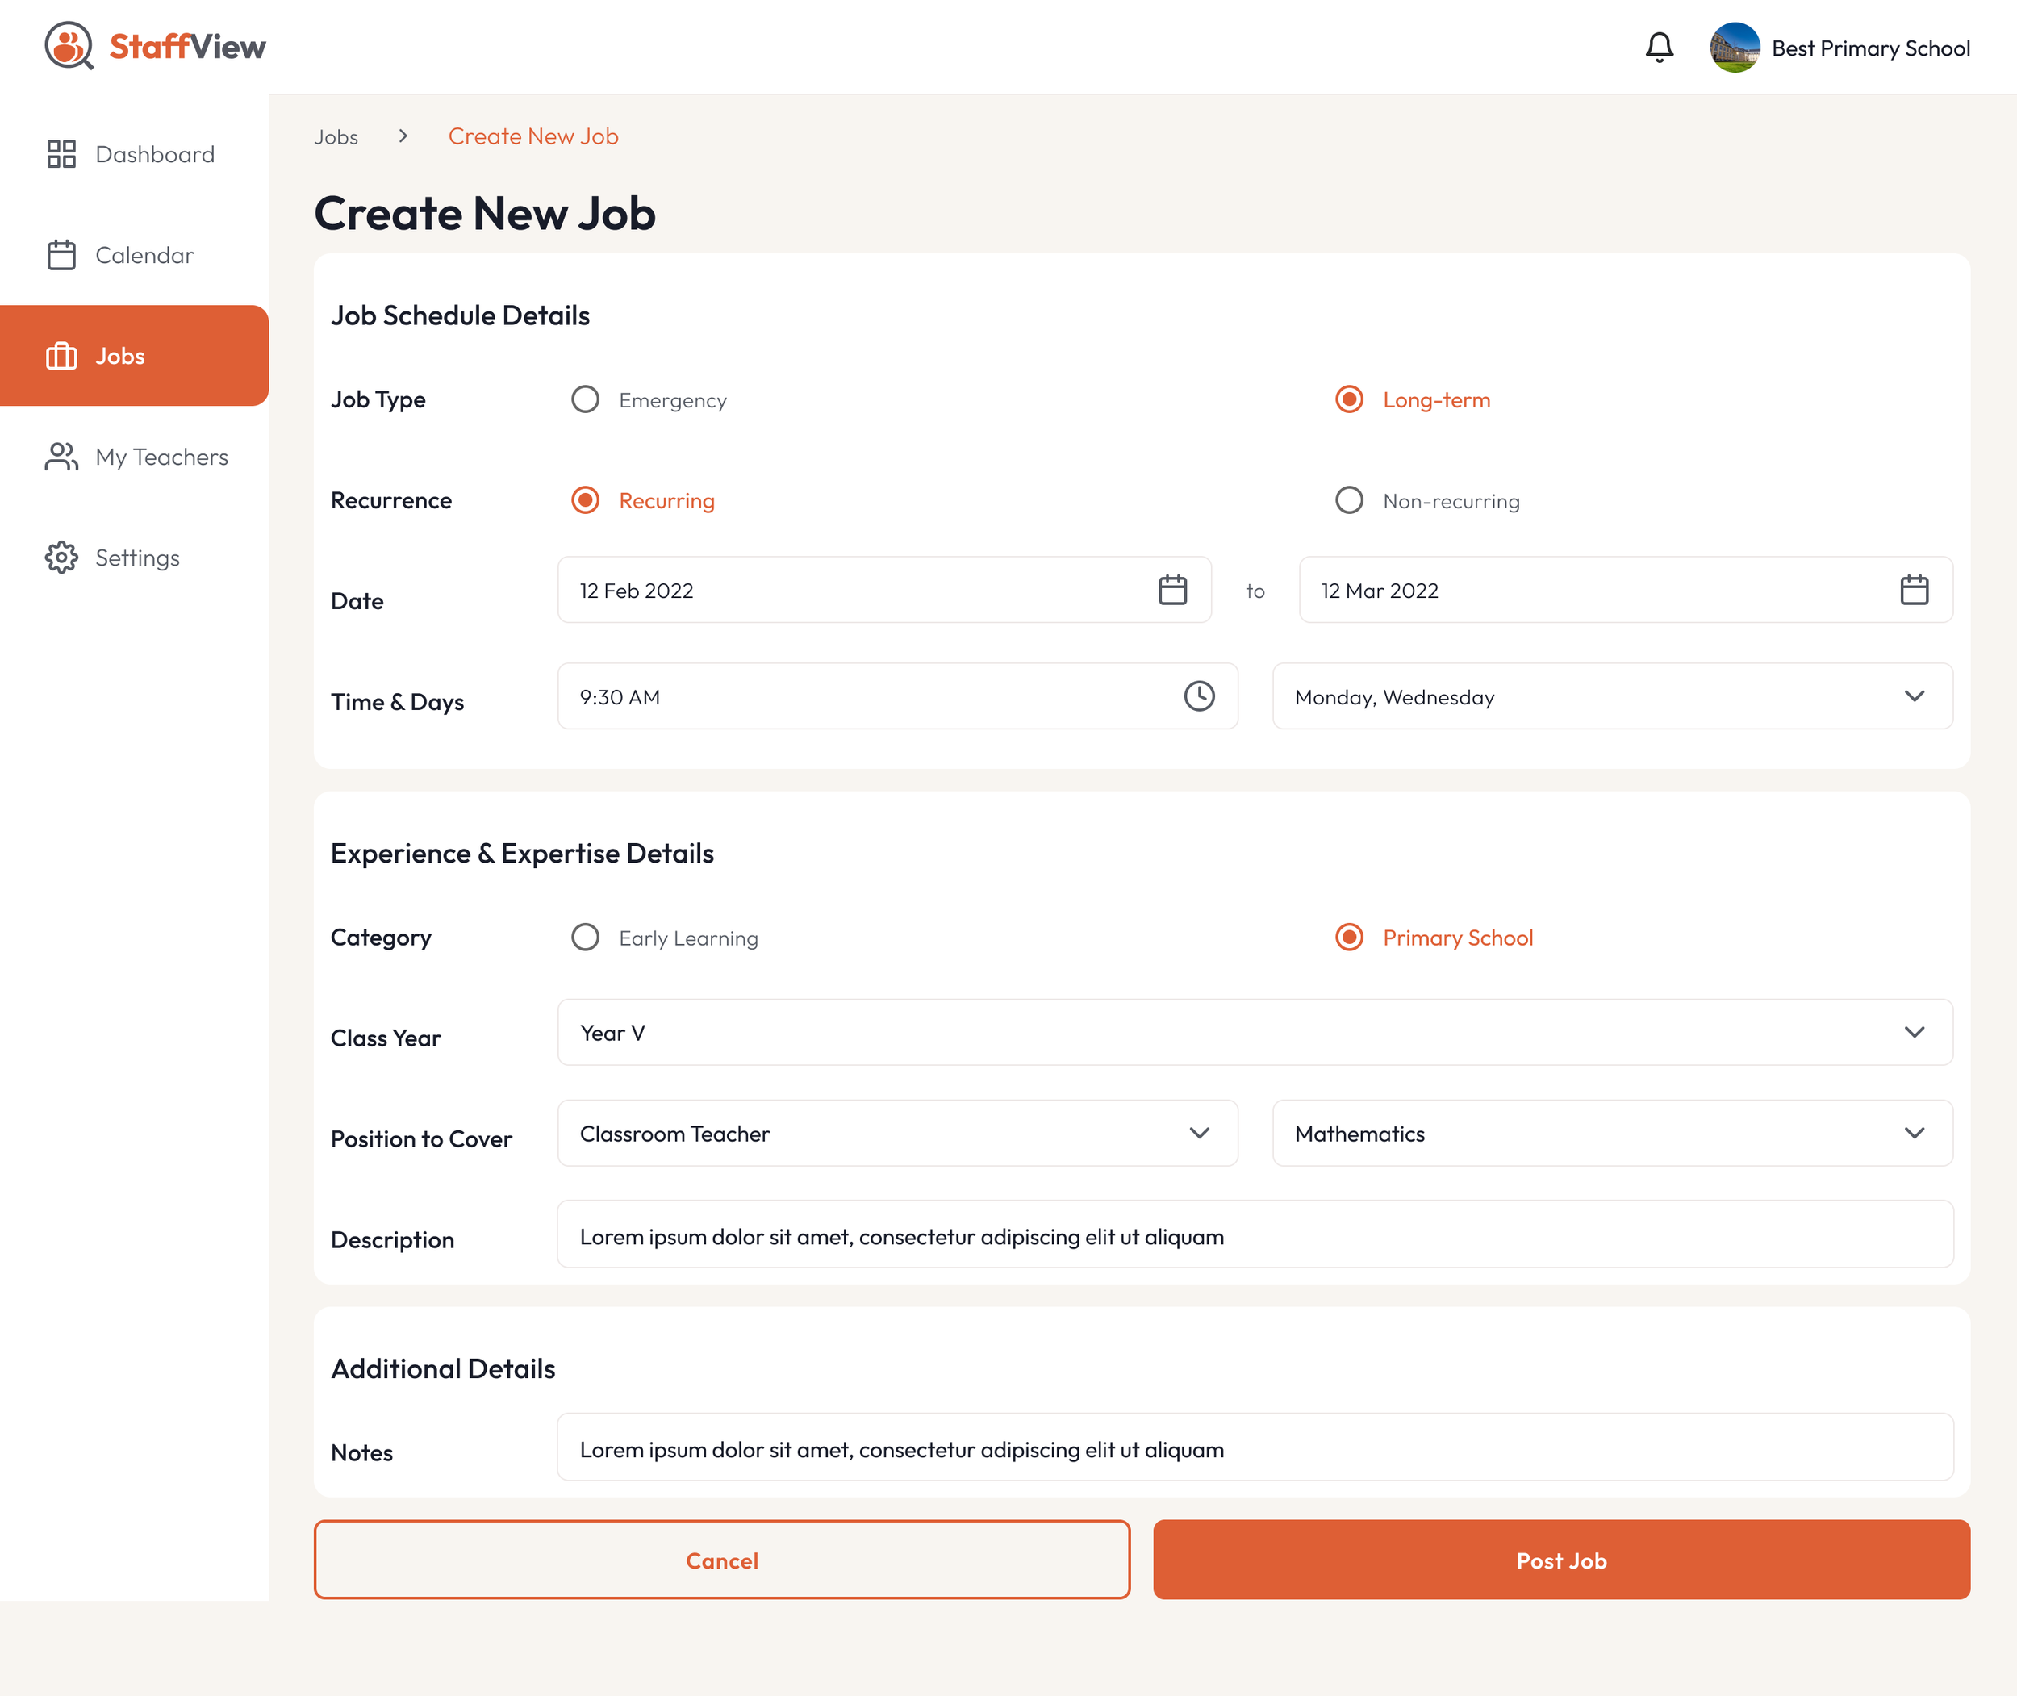
Task: Choose Non-recurring recurrence option
Action: tap(1349, 500)
